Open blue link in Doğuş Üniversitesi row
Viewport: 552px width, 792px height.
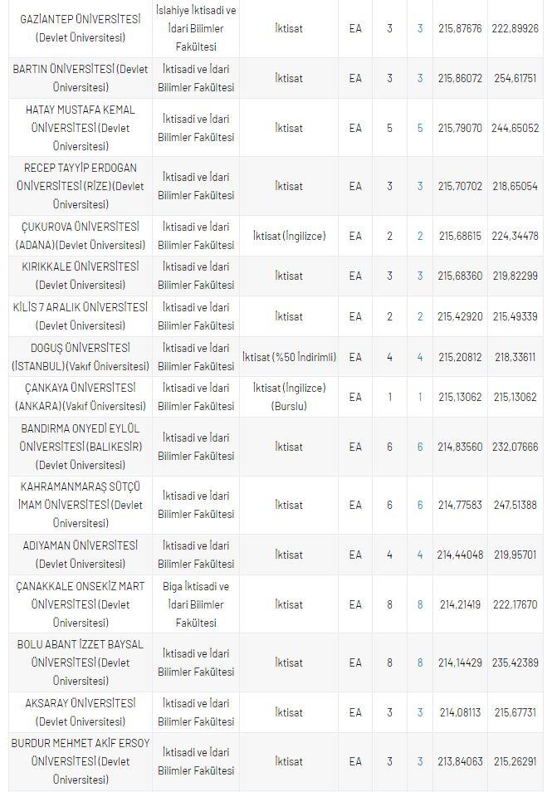pos(420,357)
